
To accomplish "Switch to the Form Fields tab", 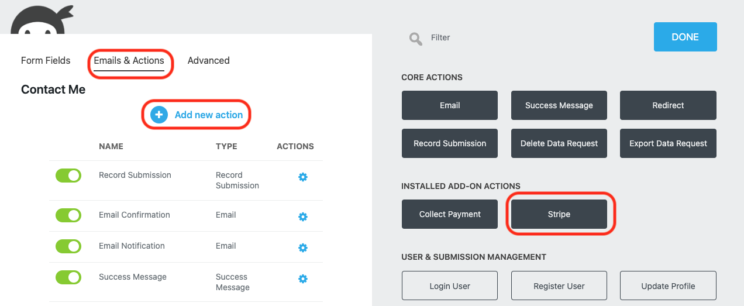I will (x=46, y=60).
